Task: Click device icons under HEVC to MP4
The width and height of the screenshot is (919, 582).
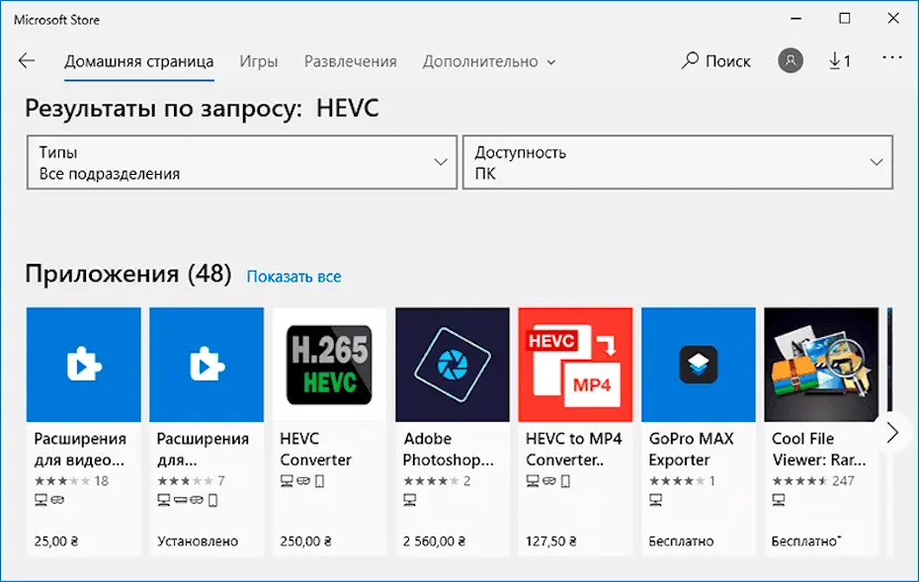Action: click(548, 481)
